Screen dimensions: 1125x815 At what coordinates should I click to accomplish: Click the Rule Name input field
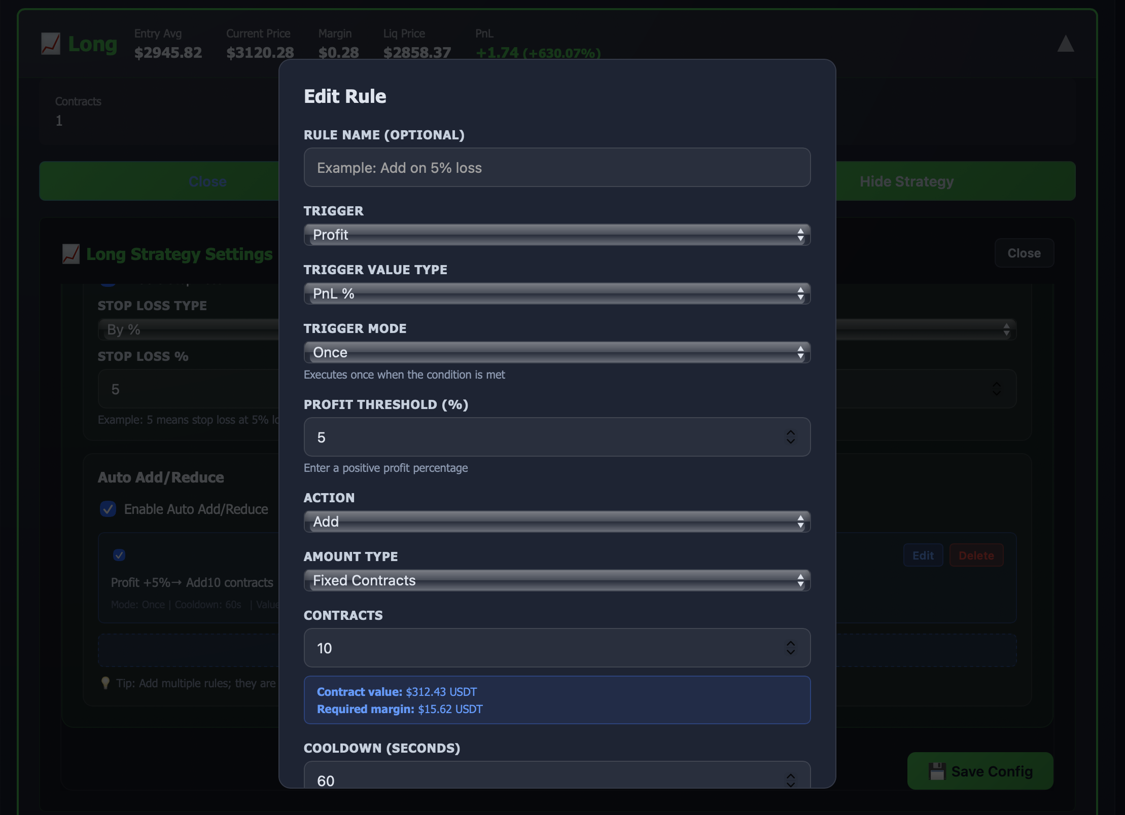[x=556, y=167]
